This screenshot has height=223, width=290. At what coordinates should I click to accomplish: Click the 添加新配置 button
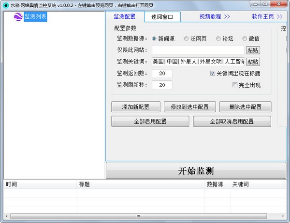click(x=136, y=107)
